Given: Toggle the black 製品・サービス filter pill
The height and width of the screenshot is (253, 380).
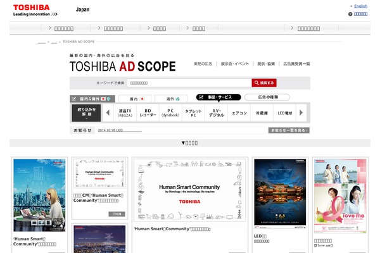Looking at the screenshot, I should click(218, 97).
